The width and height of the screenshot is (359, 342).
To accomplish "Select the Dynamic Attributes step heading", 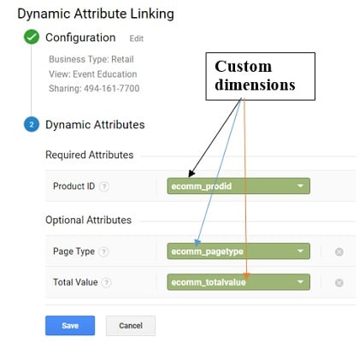I will [95, 125].
